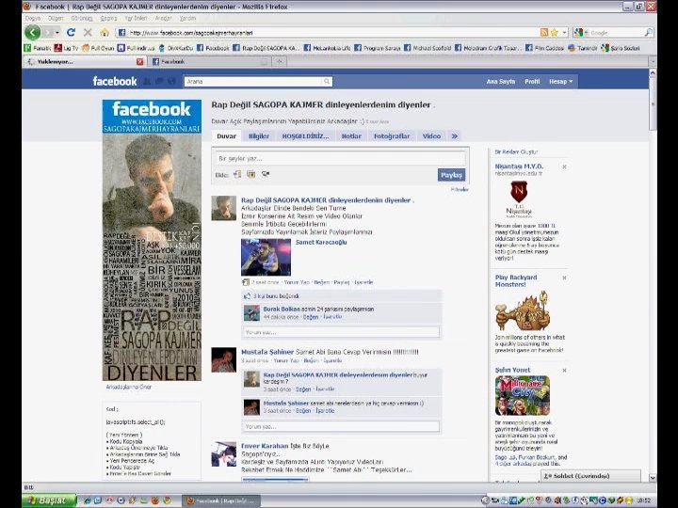Open the Yer İmleri menu

[x=136, y=18]
